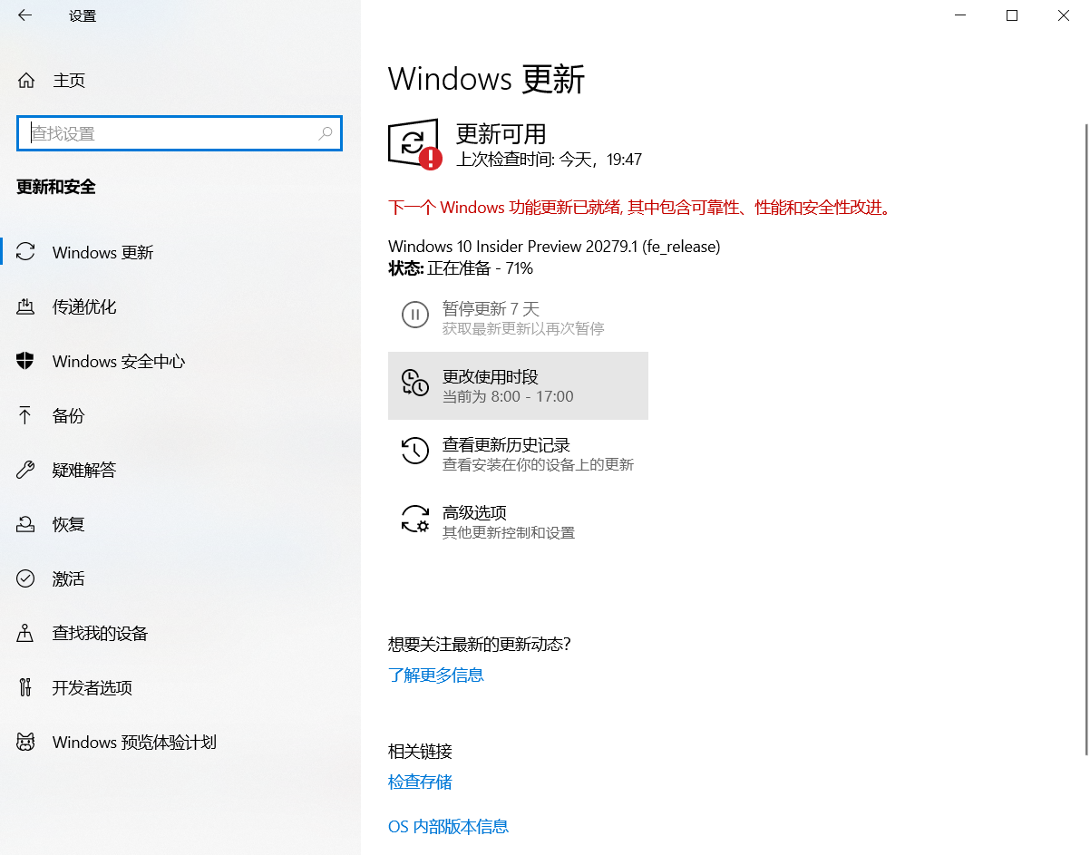This screenshot has height=855, width=1090.
Task: Select the 开发者选项 tools icon
Action: 25,687
